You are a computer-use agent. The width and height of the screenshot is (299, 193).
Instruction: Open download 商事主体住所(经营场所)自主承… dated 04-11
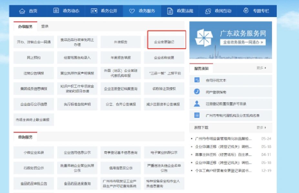click(223, 155)
